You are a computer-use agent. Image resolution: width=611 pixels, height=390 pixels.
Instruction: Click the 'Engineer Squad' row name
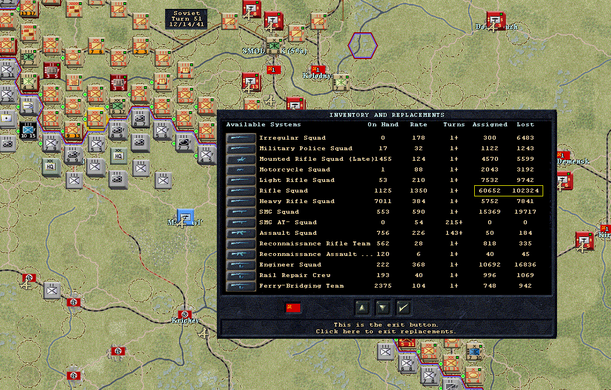(x=290, y=264)
